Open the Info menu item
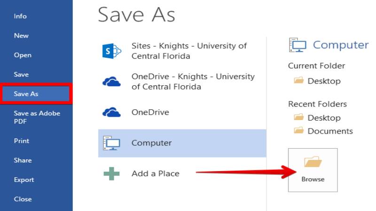 (x=20, y=16)
